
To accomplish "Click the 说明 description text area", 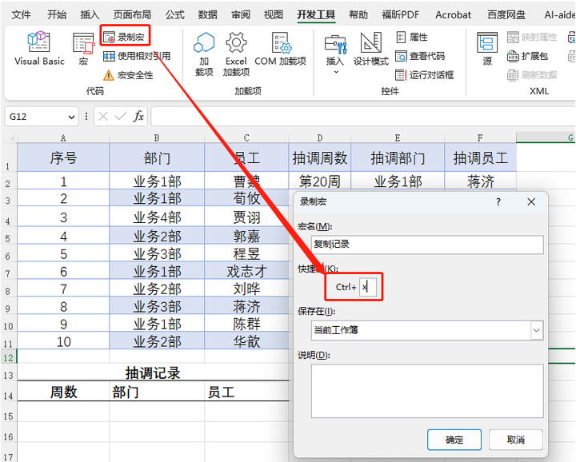I will pos(427,391).
